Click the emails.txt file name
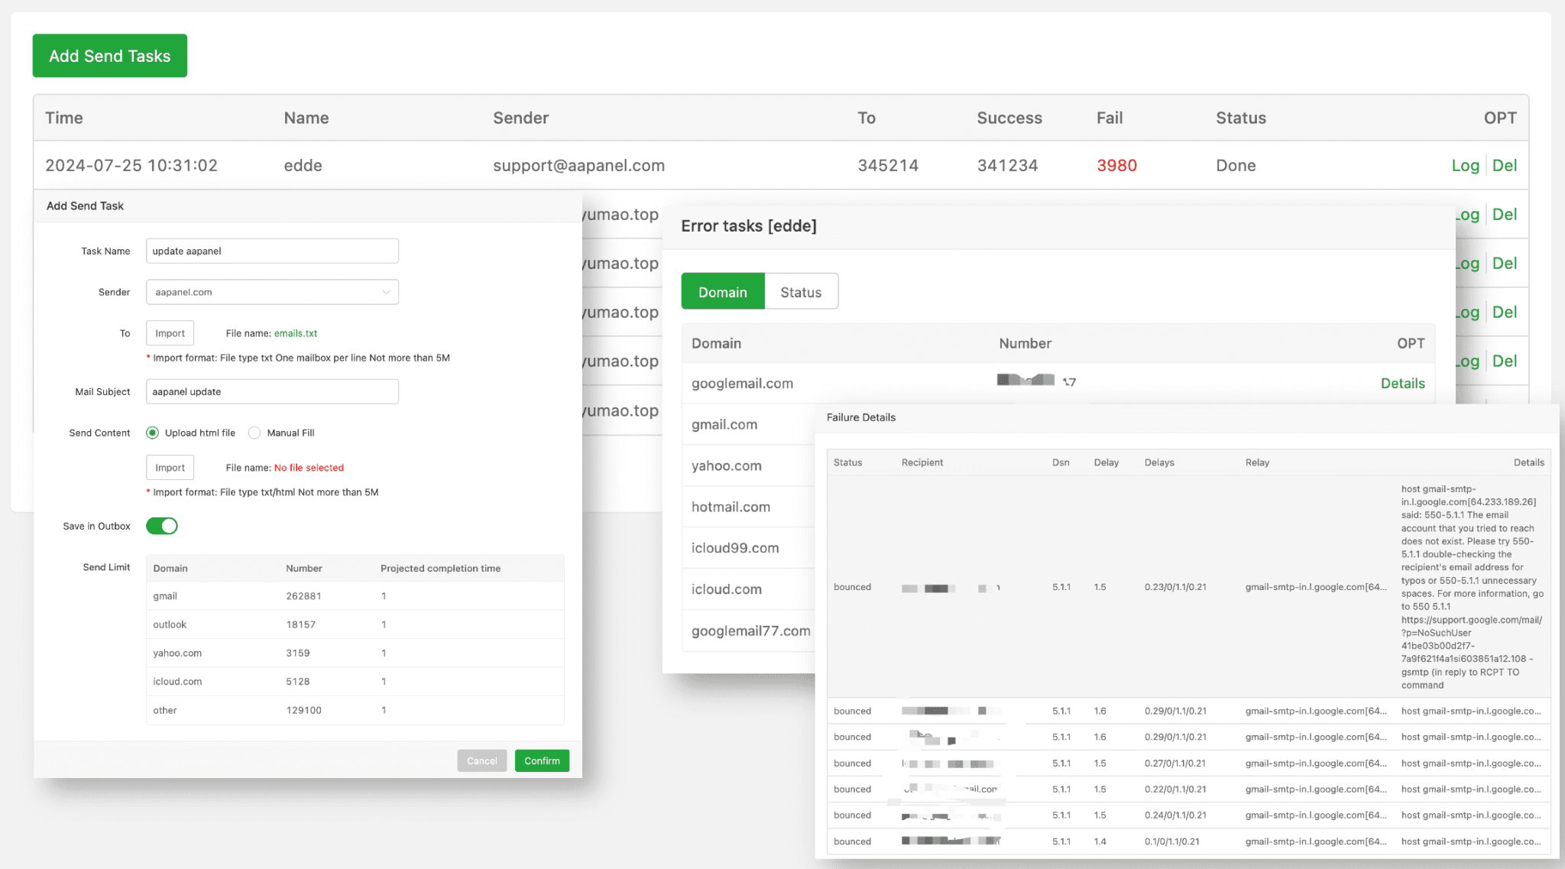This screenshot has width=1565, height=869. pyautogui.click(x=295, y=333)
